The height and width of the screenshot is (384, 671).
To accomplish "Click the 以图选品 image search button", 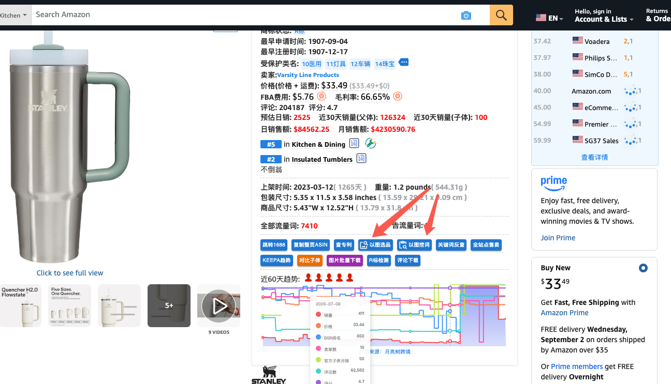I will 375,245.
